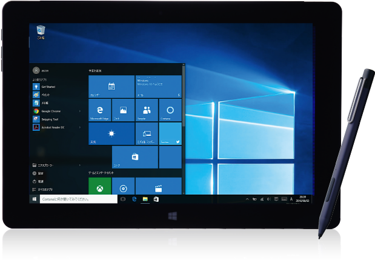This screenshot has width=375, height=277.
Task: Expand the Acrobat Reader DC jump list arrow
Action: (79, 127)
